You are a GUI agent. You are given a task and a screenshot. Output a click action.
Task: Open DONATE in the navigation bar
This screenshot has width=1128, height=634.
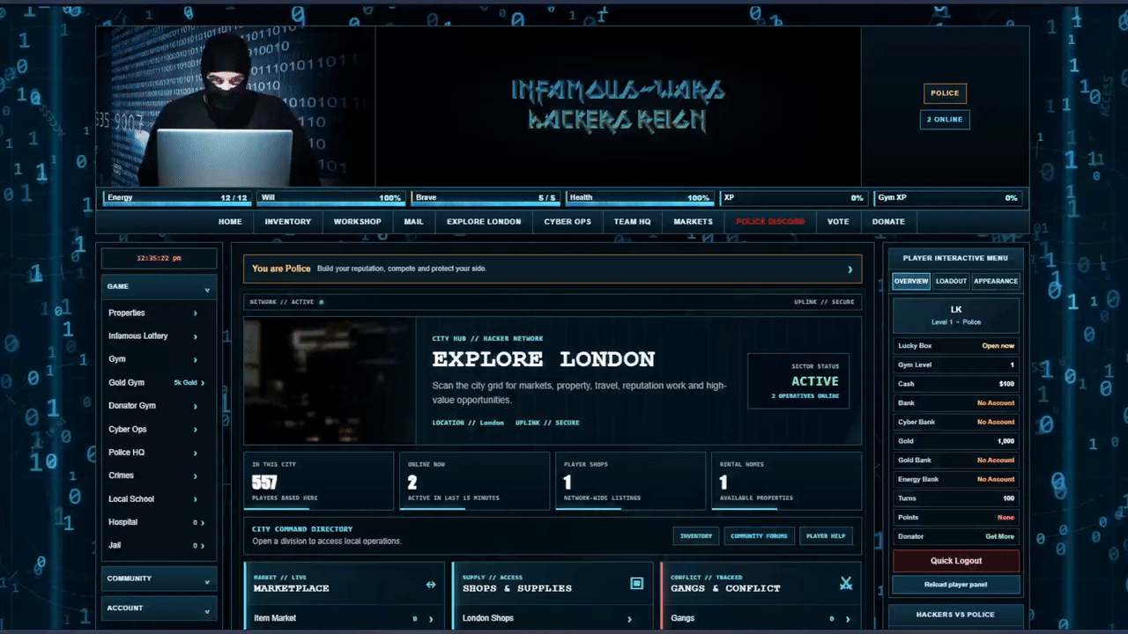pyautogui.click(x=888, y=222)
